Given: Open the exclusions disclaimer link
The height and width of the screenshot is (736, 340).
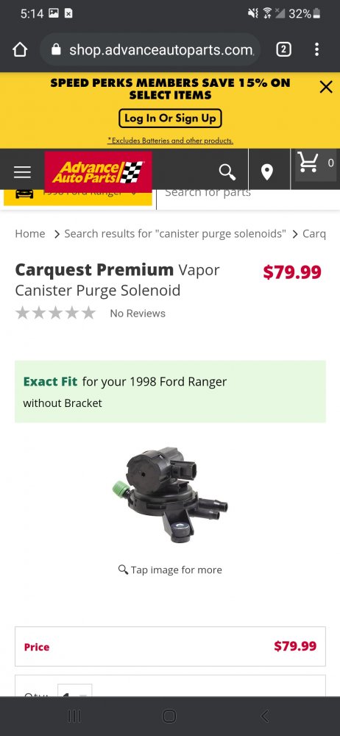Looking at the screenshot, I should point(170,141).
